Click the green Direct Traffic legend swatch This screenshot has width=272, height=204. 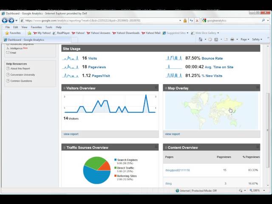(x=115, y=168)
